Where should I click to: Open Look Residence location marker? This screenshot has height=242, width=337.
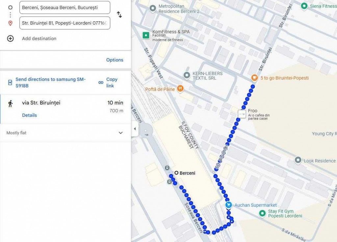coord(298,160)
